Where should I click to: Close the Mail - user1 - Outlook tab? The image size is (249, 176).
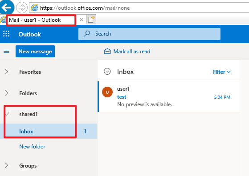coord(82,20)
